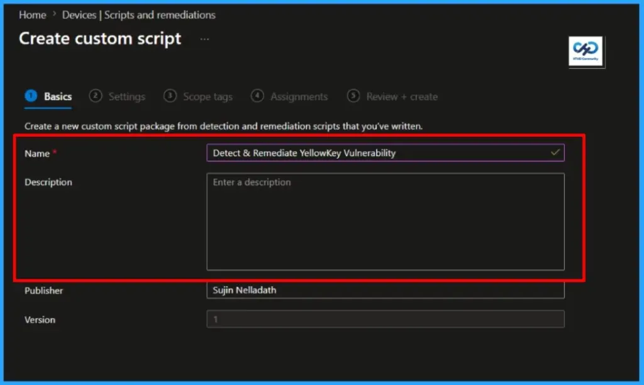Select the Basics tab
The height and width of the screenshot is (385, 644).
[x=48, y=96]
